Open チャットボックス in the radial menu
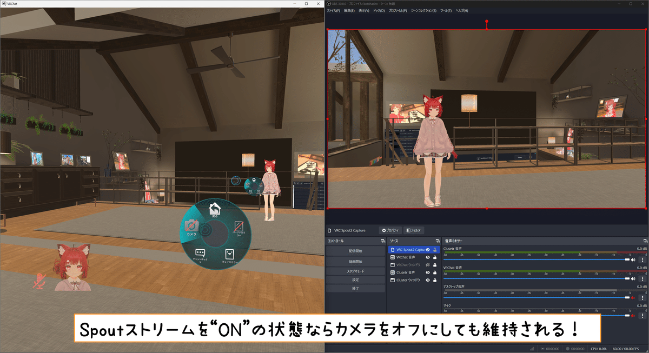Screen dimensions: 649x353 coord(201,255)
